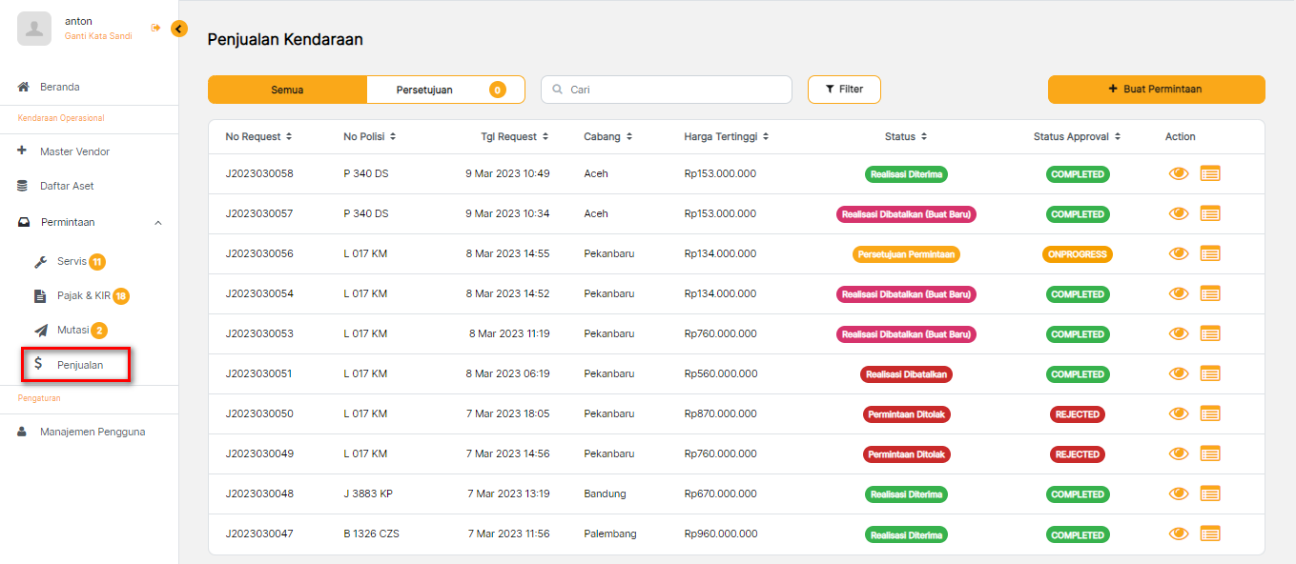The width and height of the screenshot is (1296, 564).
Task: Select the Semua tab
Action: [x=287, y=90]
